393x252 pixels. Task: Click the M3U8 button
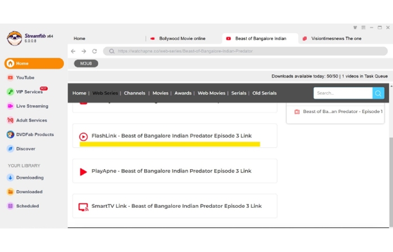[86, 63]
